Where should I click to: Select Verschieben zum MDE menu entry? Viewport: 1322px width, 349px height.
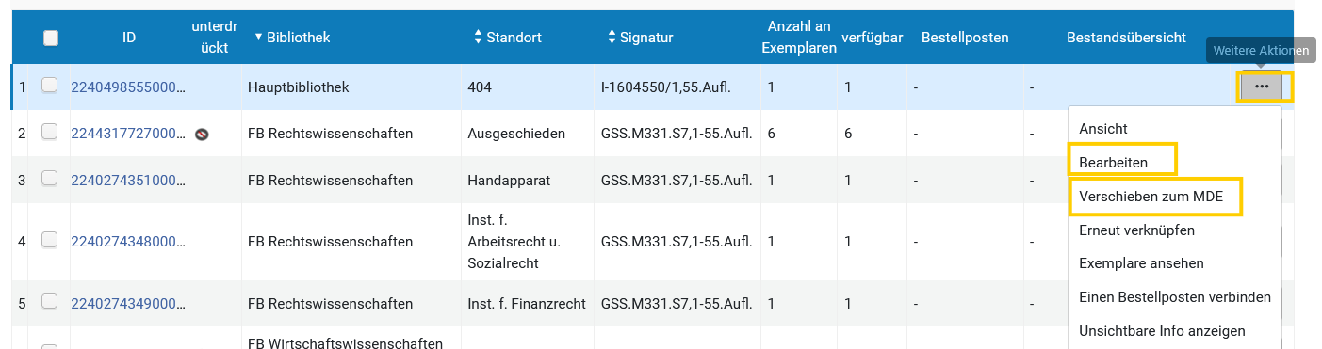(1151, 196)
